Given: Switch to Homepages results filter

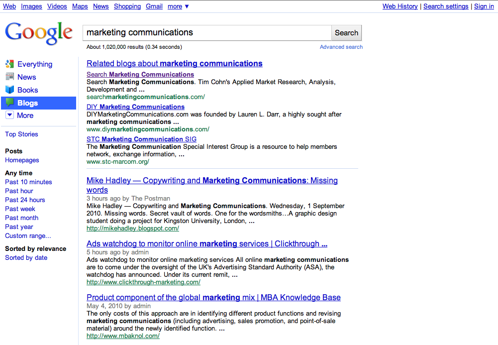Looking at the screenshot, I should [x=22, y=160].
